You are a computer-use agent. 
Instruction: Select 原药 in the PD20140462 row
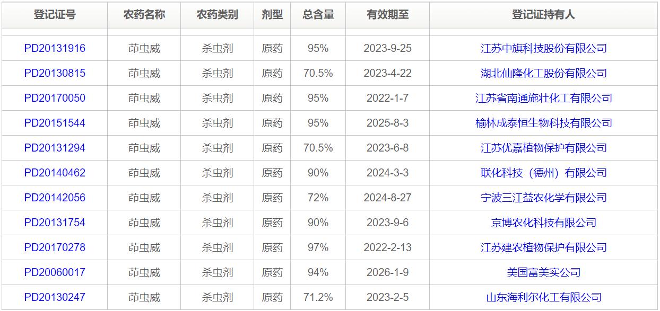click(x=272, y=173)
